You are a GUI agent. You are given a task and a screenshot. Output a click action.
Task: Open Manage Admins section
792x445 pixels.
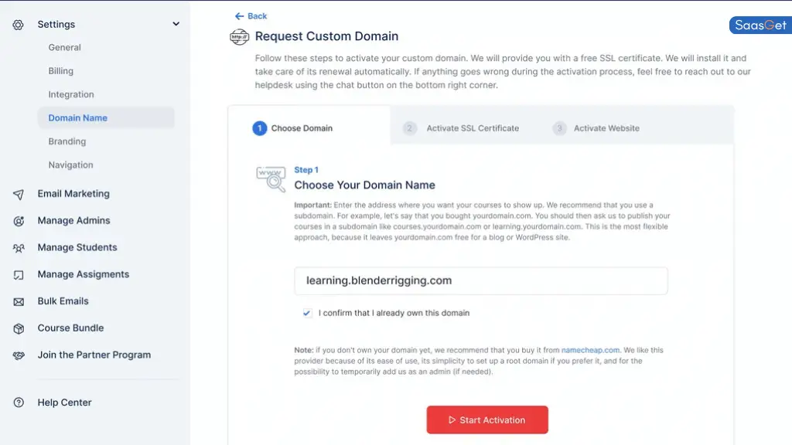73,220
